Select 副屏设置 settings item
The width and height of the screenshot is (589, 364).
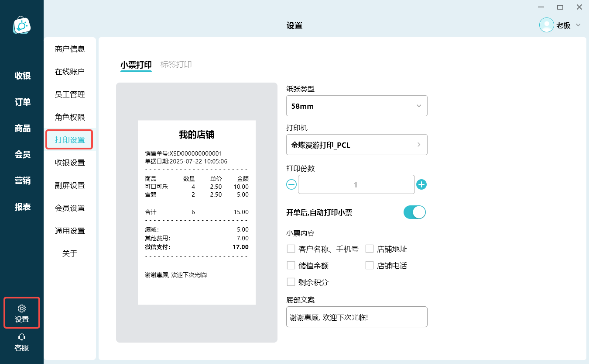tap(70, 185)
